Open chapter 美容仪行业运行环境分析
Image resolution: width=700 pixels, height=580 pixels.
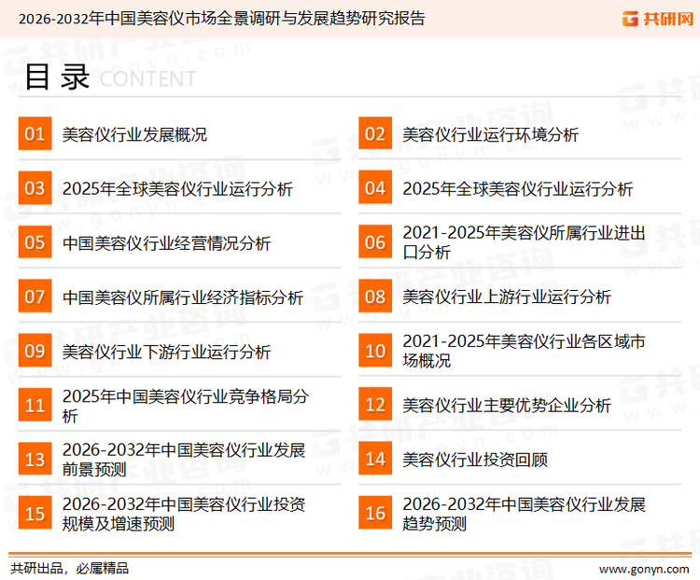point(490,134)
